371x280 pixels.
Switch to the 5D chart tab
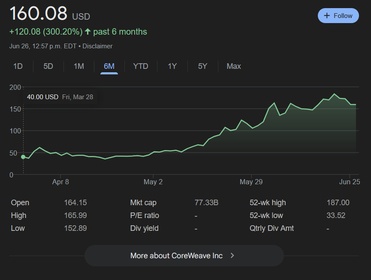tap(48, 66)
